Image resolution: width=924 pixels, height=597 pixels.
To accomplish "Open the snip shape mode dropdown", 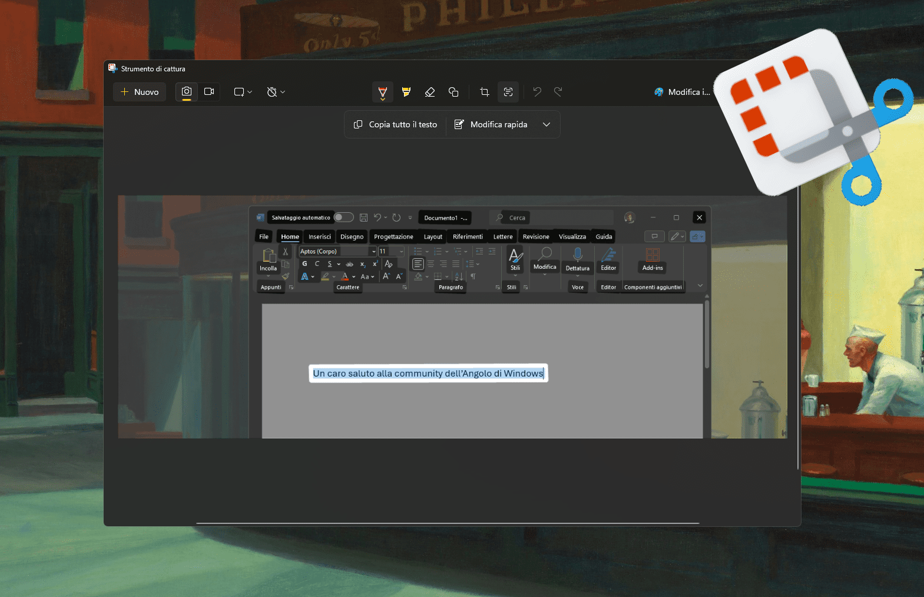I will tap(243, 92).
